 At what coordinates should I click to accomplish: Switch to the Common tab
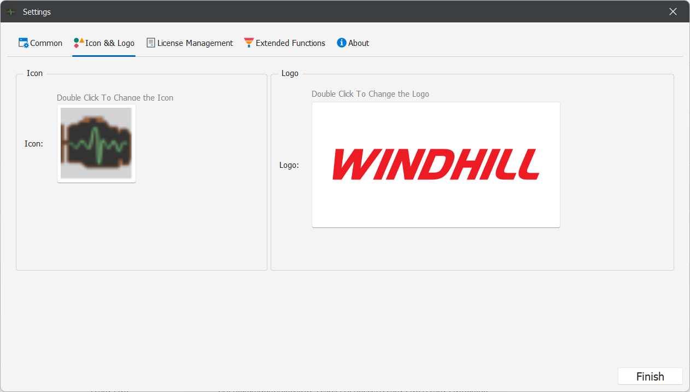pos(40,43)
